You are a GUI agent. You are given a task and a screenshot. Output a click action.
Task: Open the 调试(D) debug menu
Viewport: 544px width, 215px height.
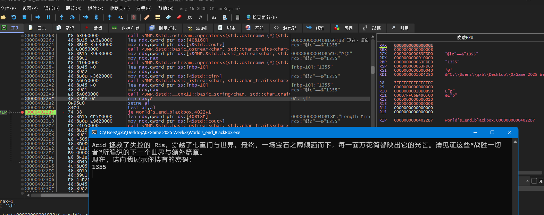(52, 8)
